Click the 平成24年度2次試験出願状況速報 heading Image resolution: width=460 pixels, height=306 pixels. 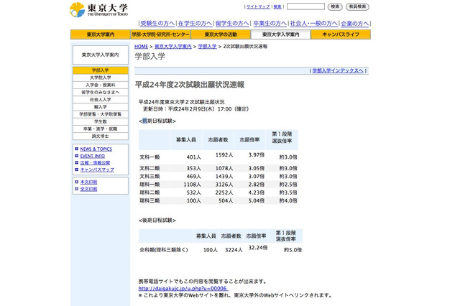(190, 85)
